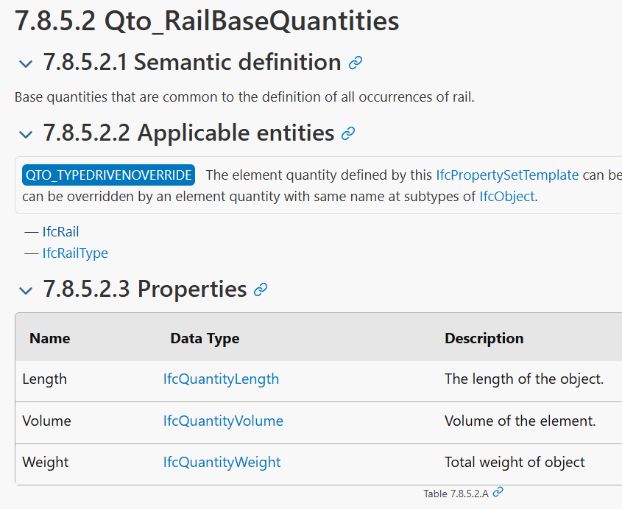Screen dimensions: 622x509
Task: Open the IfcQuantityLength data type link
Action: tap(221, 379)
